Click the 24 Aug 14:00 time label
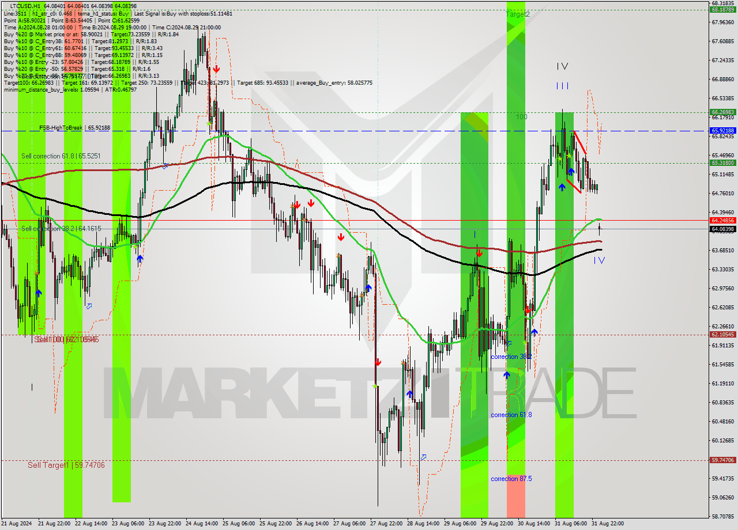The image size is (738, 530). tap(203, 523)
